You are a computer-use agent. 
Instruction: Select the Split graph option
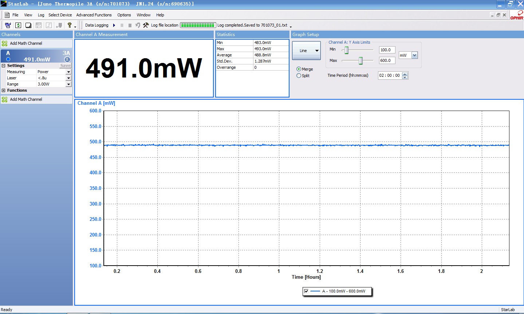(x=299, y=76)
